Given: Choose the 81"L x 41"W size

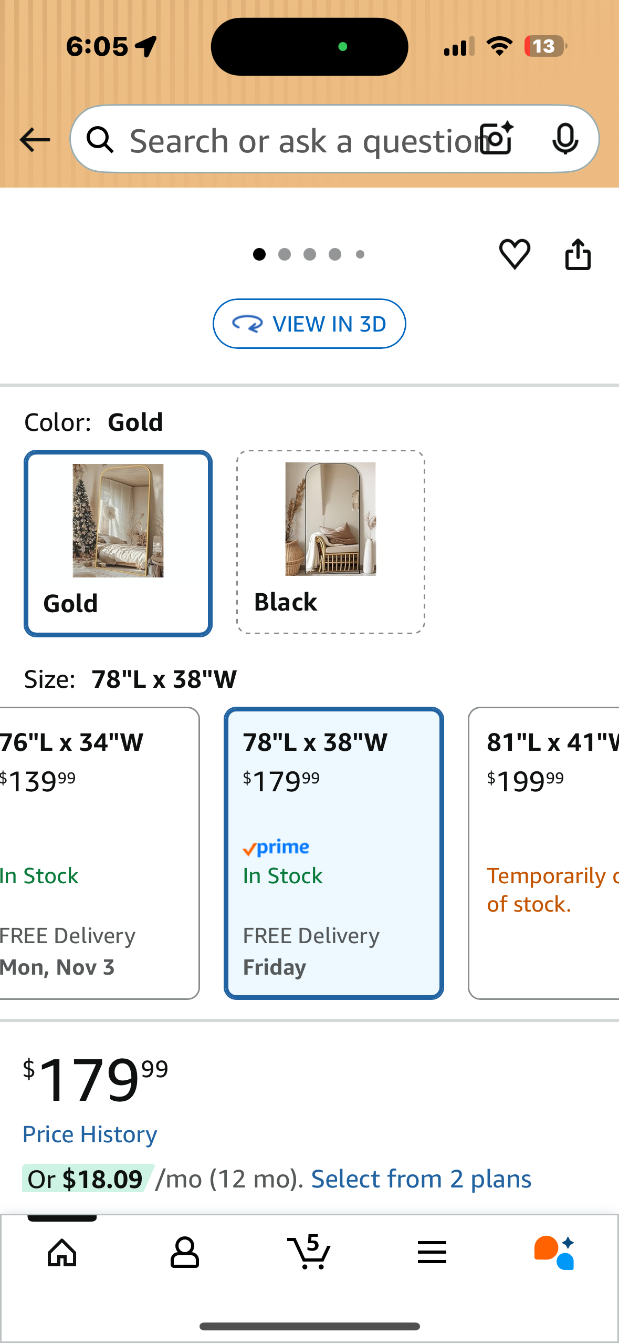Looking at the screenshot, I should 544,852.
